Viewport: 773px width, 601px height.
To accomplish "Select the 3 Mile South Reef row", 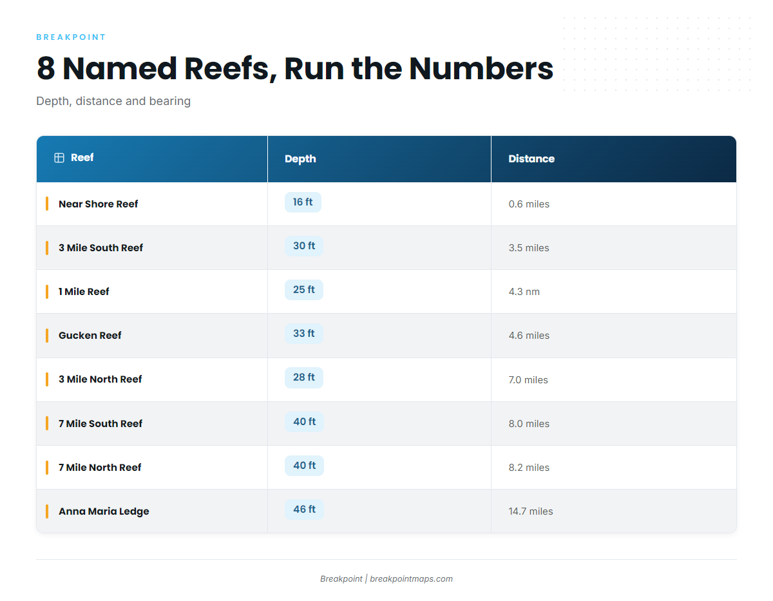I will tap(386, 248).
